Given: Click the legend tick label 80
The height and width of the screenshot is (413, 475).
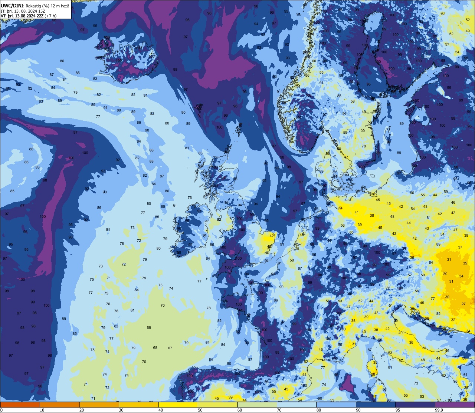Looking at the screenshot, I should coord(319,410).
